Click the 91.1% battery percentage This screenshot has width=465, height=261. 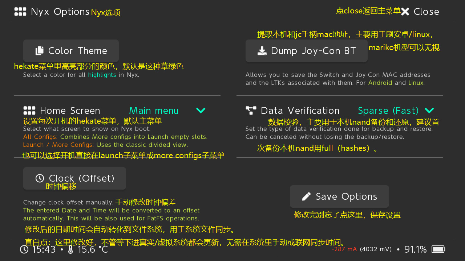pos(415,249)
